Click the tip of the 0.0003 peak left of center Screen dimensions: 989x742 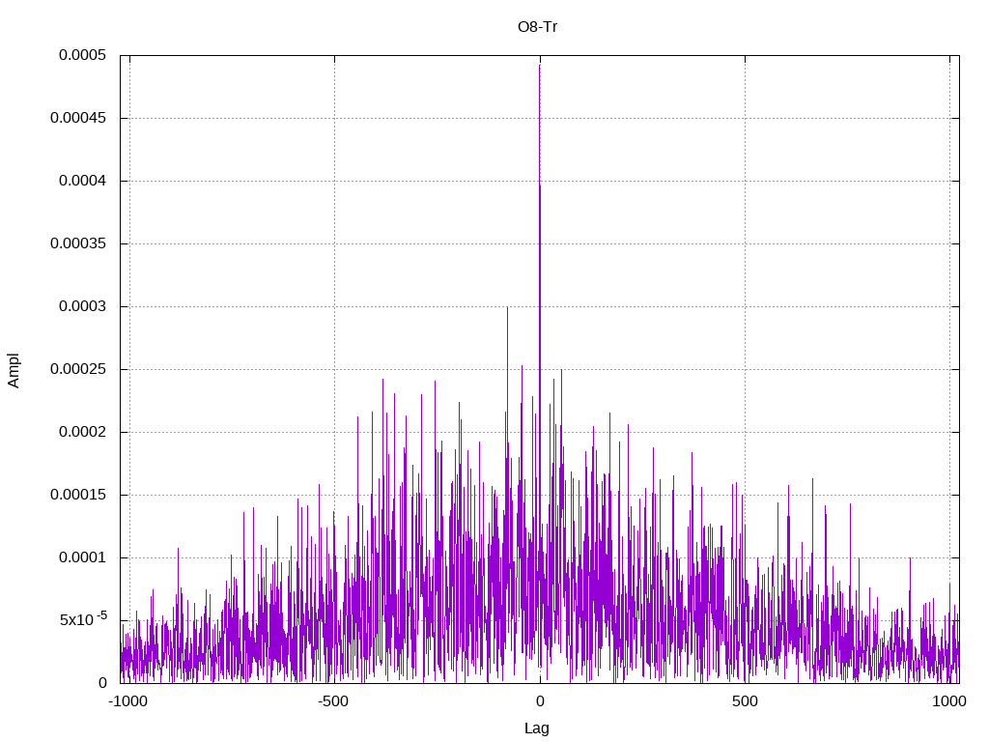coord(507,307)
